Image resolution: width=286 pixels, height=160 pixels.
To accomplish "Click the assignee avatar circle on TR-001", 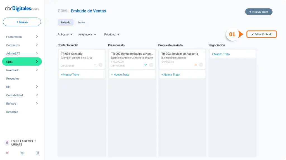I will (101, 65).
